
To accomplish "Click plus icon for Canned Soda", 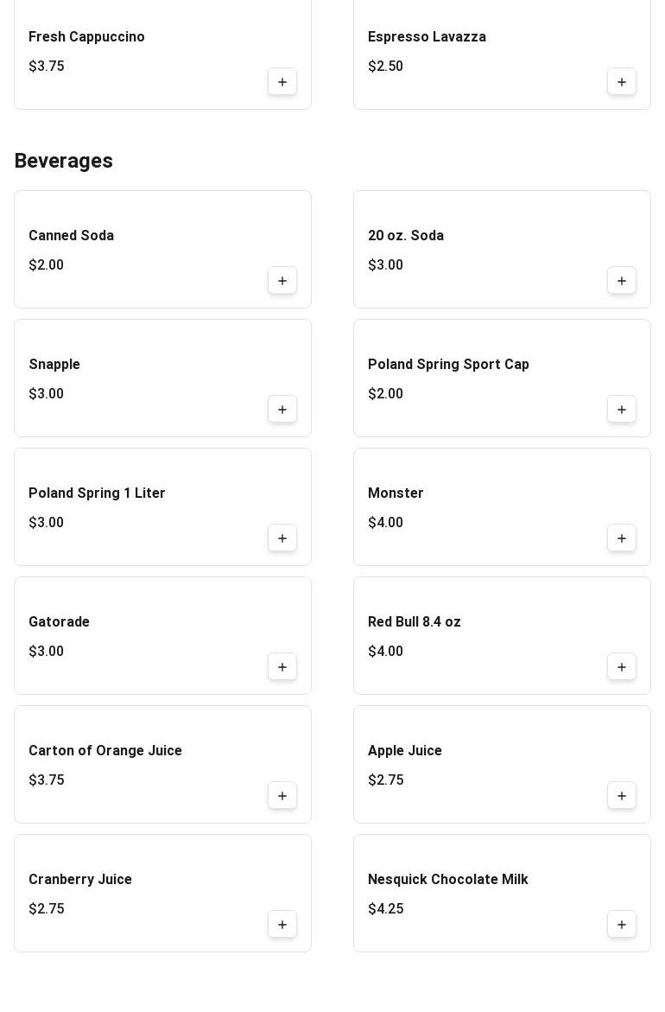I will tap(282, 281).
